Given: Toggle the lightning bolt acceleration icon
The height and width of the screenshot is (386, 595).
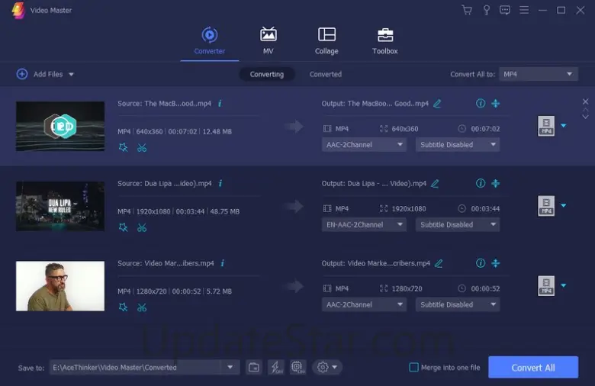Looking at the screenshot, I should point(275,368).
